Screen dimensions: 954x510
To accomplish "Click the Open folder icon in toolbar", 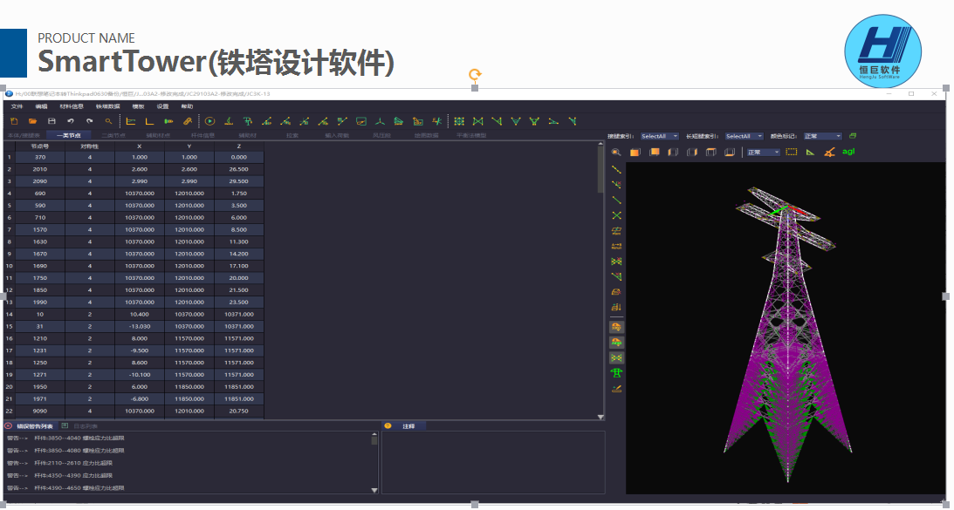I will pos(33,121).
